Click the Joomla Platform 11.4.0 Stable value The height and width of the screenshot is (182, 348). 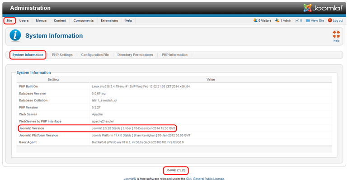coord(141,135)
